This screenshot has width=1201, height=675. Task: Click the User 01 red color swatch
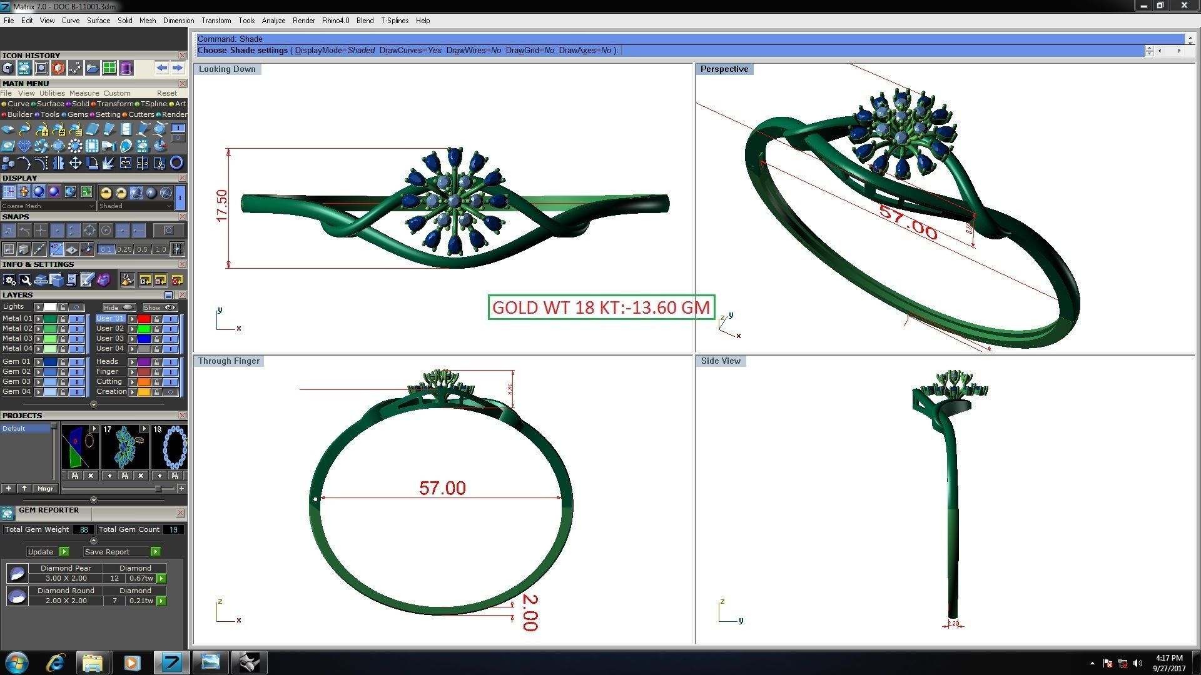point(144,319)
